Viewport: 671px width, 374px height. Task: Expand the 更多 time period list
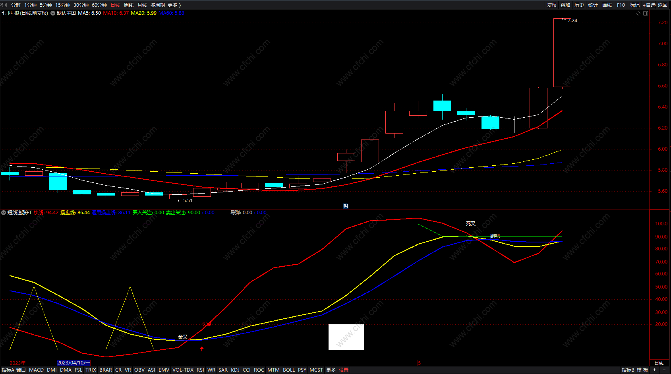[174, 5]
